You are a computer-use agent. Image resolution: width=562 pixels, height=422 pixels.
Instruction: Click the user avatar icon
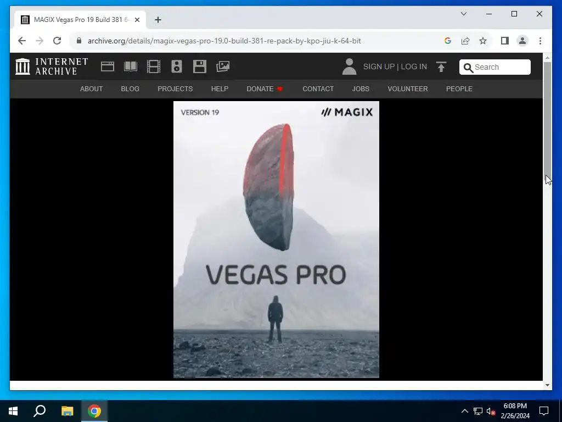pyautogui.click(x=349, y=66)
